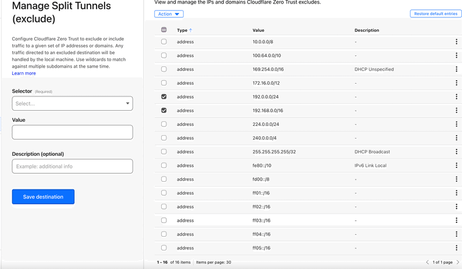Check the ff02::/16 row checkbox

(164, 207)
